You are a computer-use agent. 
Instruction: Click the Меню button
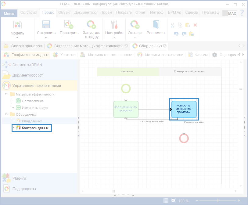point(9,13)
